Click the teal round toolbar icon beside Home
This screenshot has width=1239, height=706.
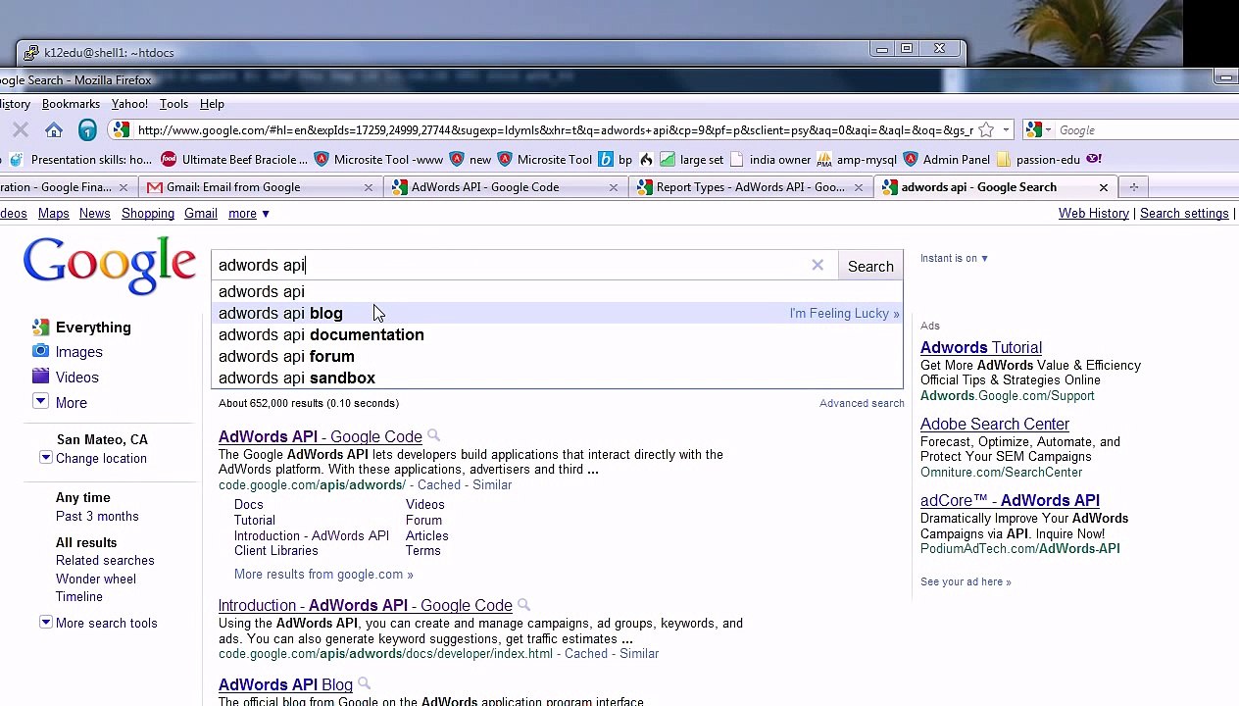point(87,129)
